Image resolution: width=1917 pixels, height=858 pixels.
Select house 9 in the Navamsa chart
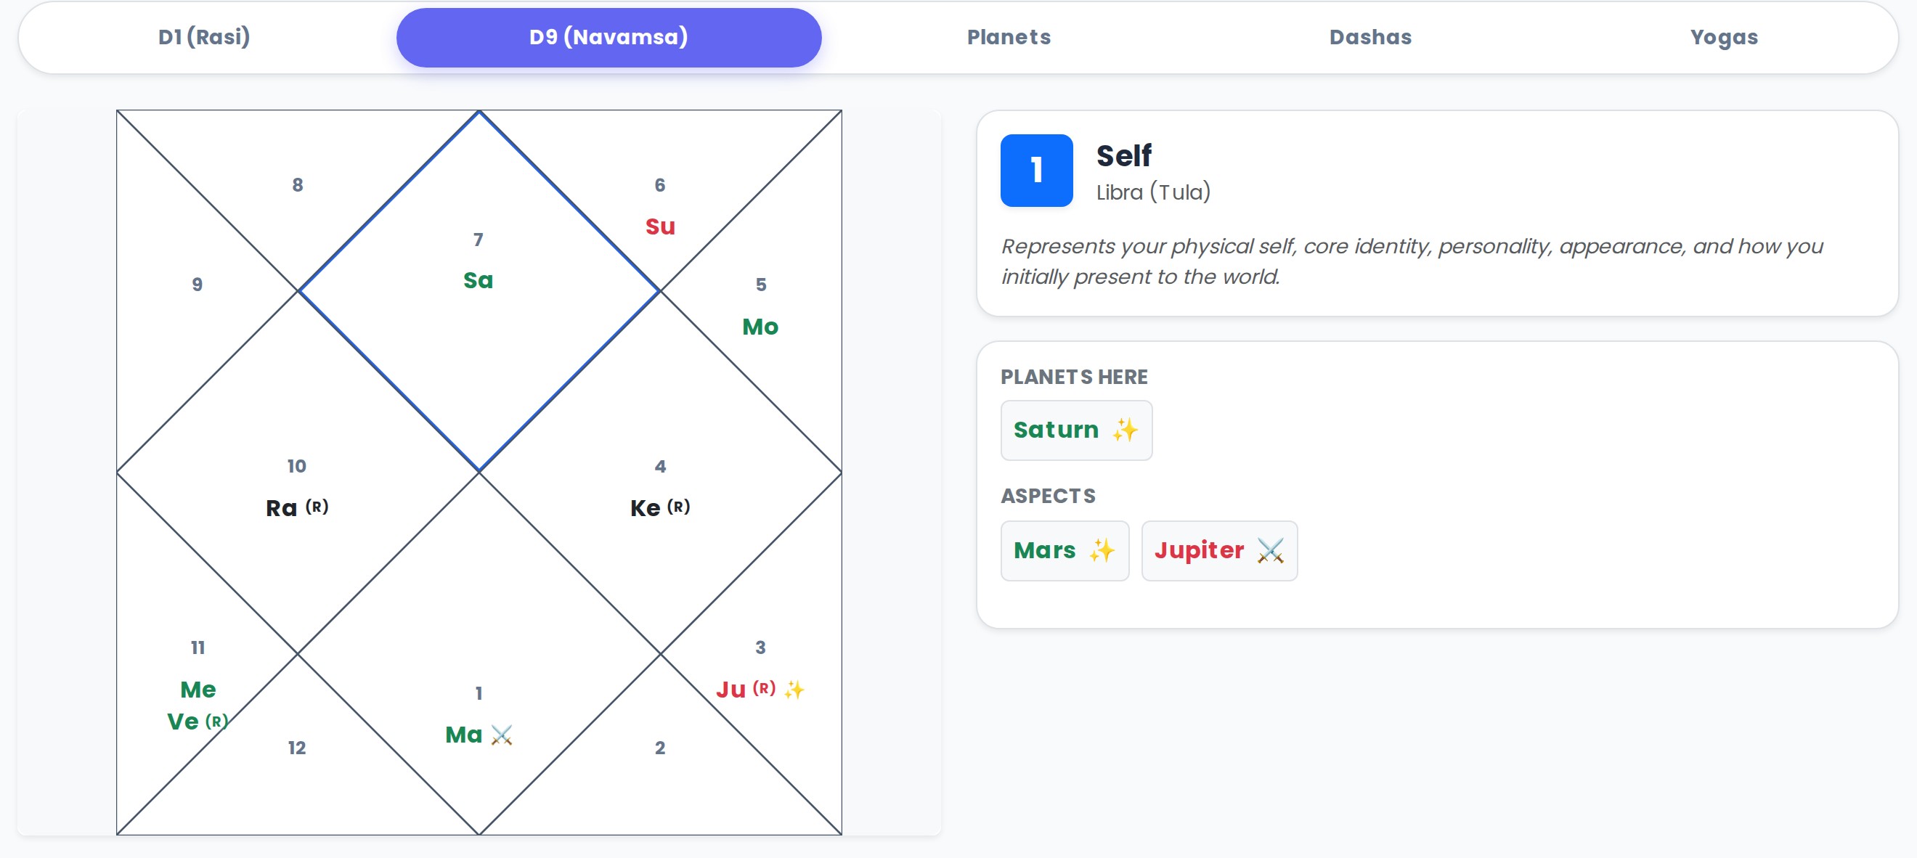tap(197, 284)
